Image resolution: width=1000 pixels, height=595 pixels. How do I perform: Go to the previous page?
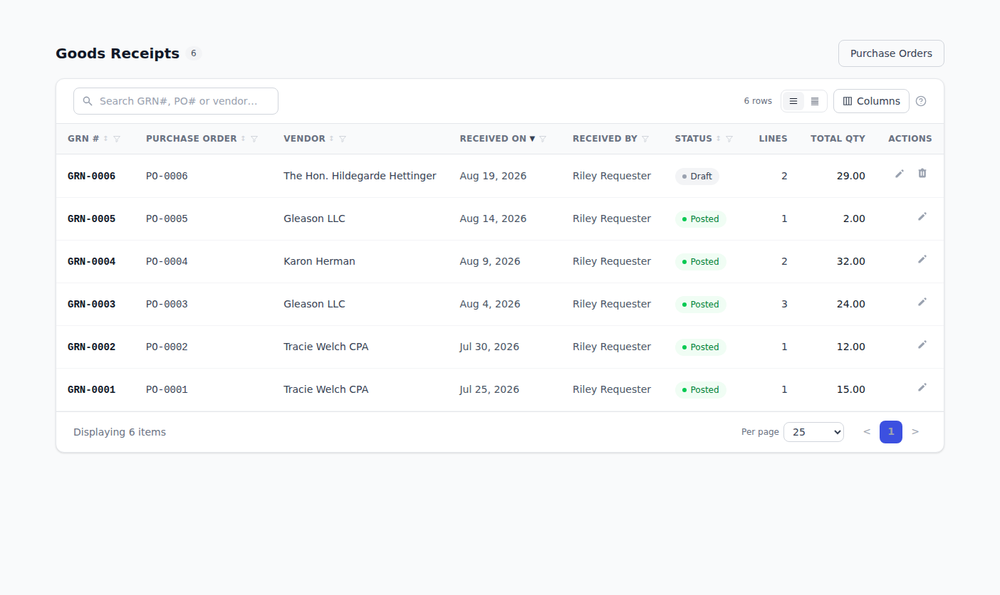coord(867,432)
